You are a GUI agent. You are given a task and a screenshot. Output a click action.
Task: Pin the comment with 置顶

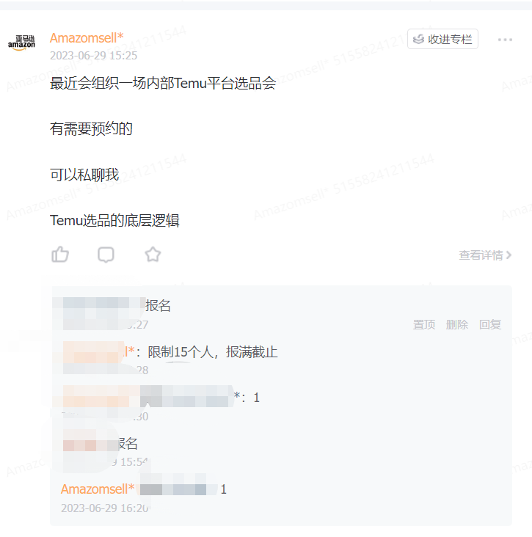tap(424, 324)
